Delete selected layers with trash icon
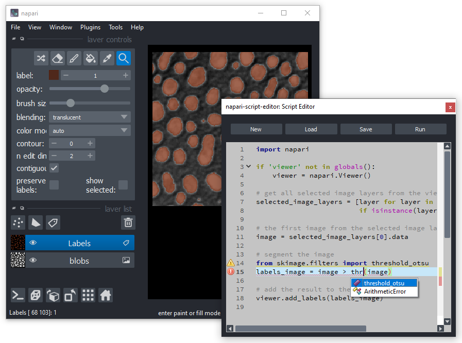 (x=128, y=222)
